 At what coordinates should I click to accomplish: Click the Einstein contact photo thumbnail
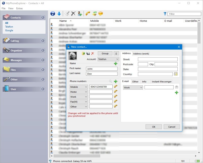point(73,56)
